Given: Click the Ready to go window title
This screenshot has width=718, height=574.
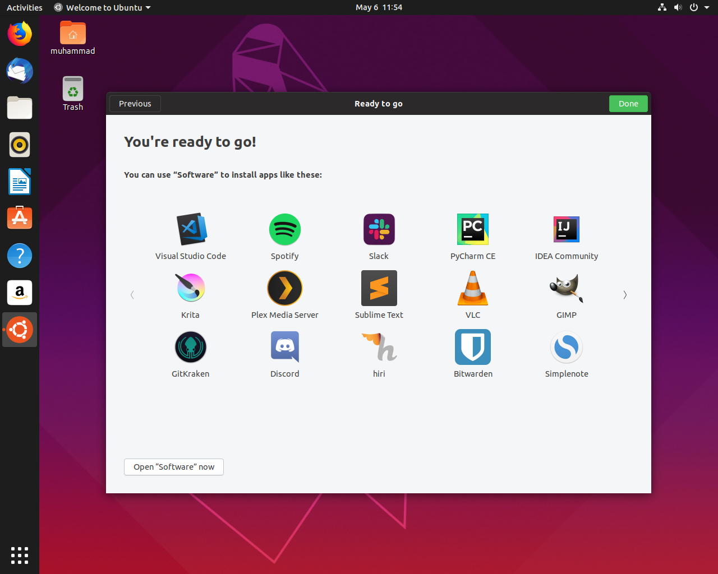Looking at the screenshot, I should tap(379, 104).
